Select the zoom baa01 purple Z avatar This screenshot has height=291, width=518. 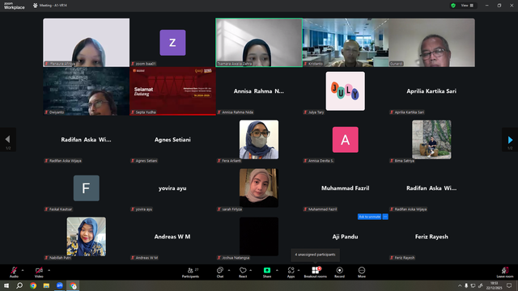click(172, 43)
